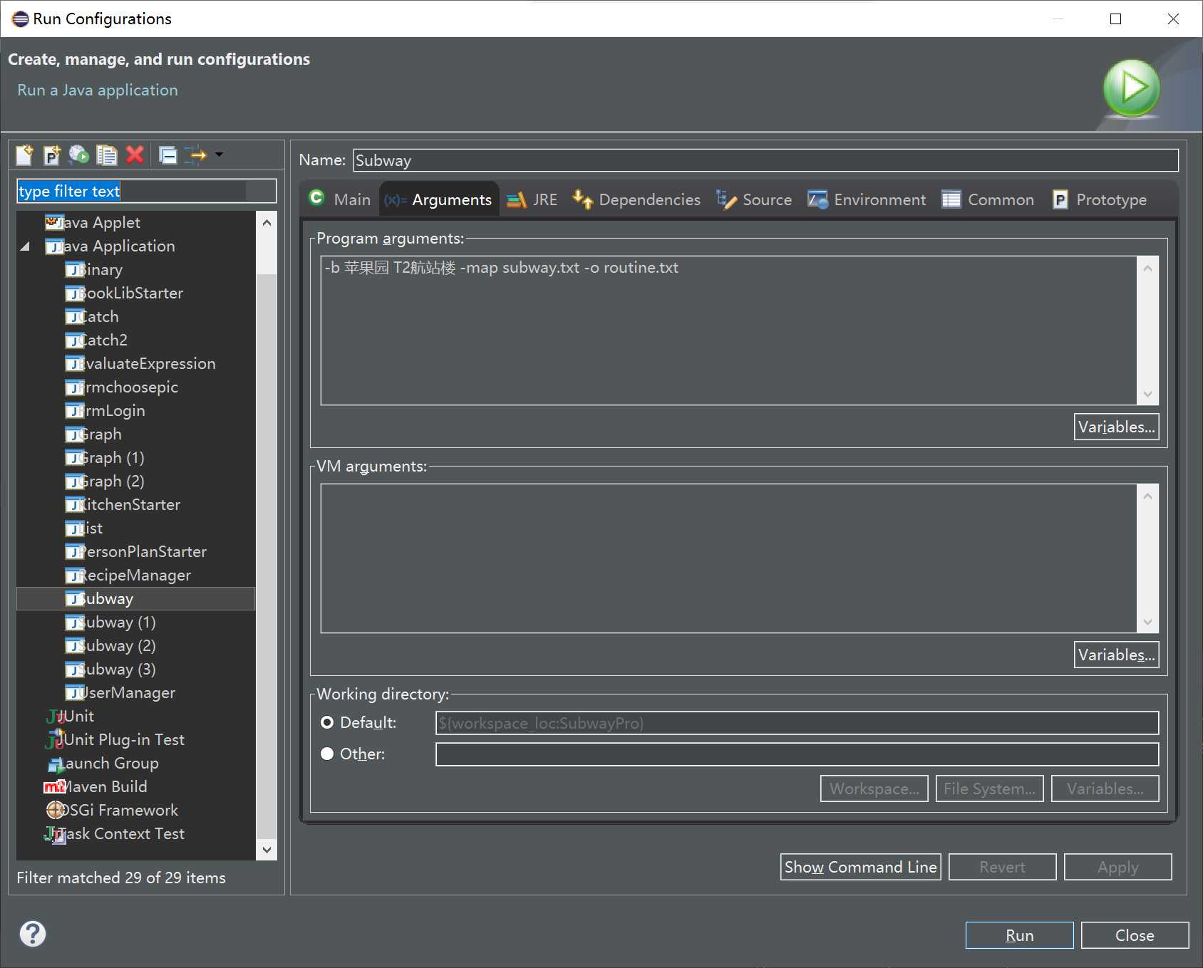Select the Catch2 configuration
The height and width of the screenshot is (968, 1203).
coord(97,340)
